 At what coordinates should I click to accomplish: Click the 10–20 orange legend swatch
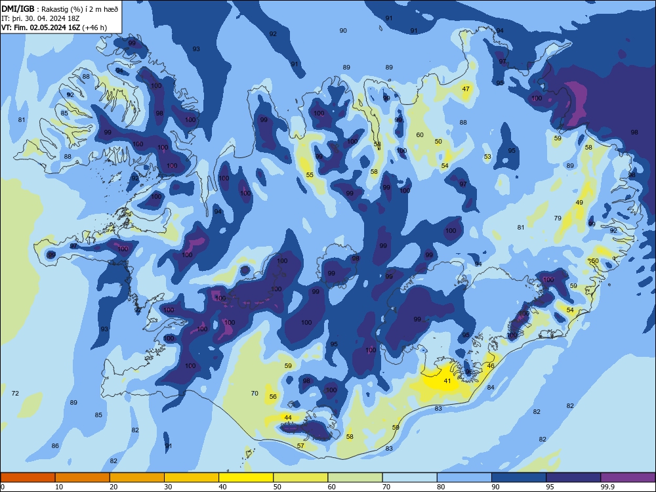tap(83, 478)
